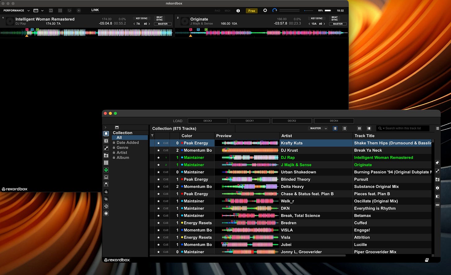451x275 pixels.
Task: Toggle BEAT SYNC on deck 2
Action: coord(335,19)
